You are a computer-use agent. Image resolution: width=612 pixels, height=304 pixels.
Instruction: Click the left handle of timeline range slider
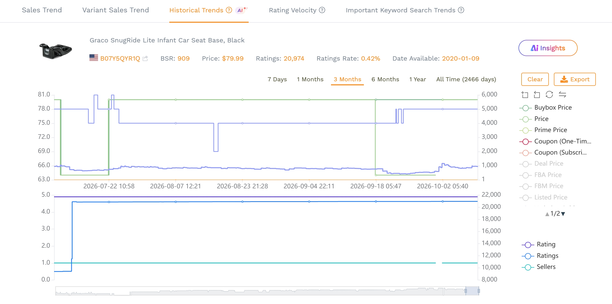pyautogui.click(x=466, y=291)
